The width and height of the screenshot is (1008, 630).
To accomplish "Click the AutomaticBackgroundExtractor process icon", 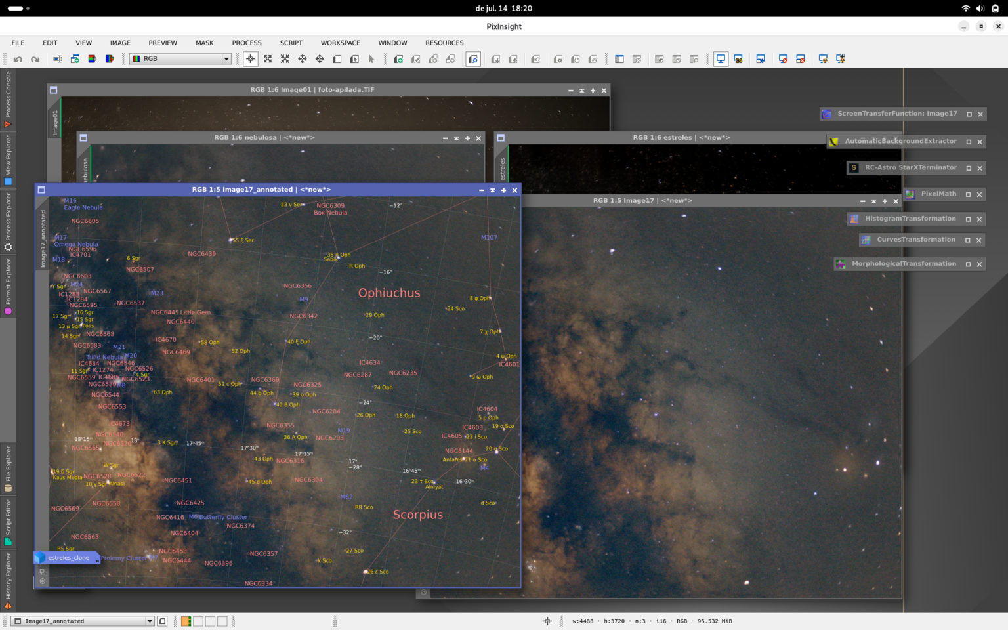I will pyautogui.click(x=834, y=142).
